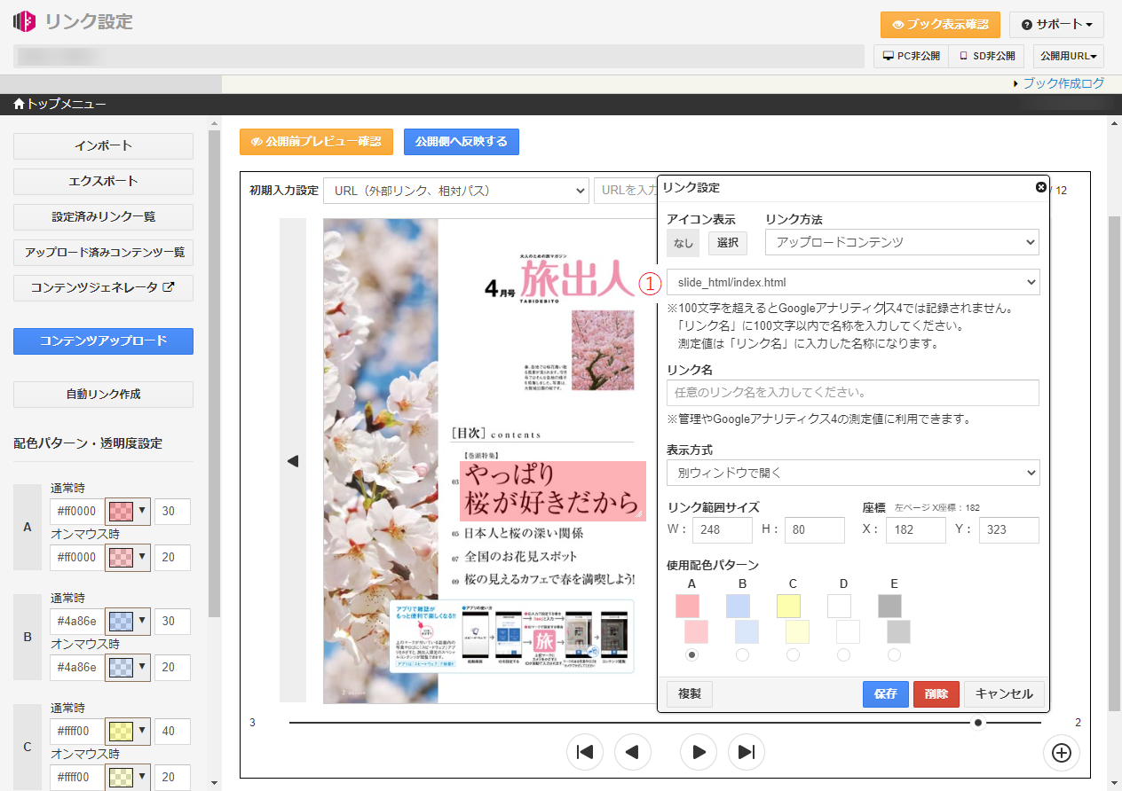Open pattern A normal color swatch picker
The width and height of the screenshot is (1122, 791).
tap(127, 511)
